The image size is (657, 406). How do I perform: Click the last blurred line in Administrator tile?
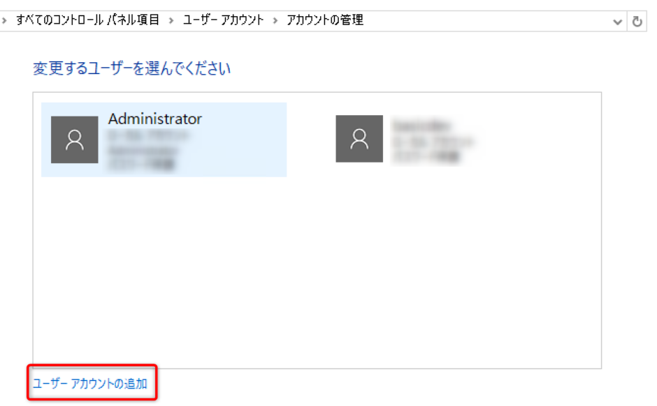pos(143,164)
